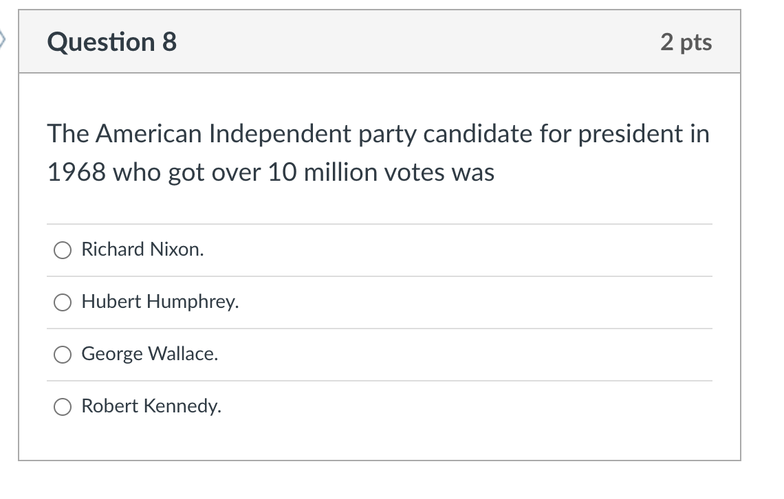Mark George Wallace radio circle as answer
The image size is (784, 499).
pyautogui.click(x=63, y=355)
